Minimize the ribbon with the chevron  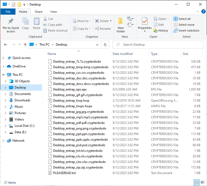[198, 11]
